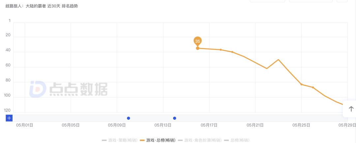Click the first blue event dot on timeline
356x143 pixels.
tap(129, 118)
